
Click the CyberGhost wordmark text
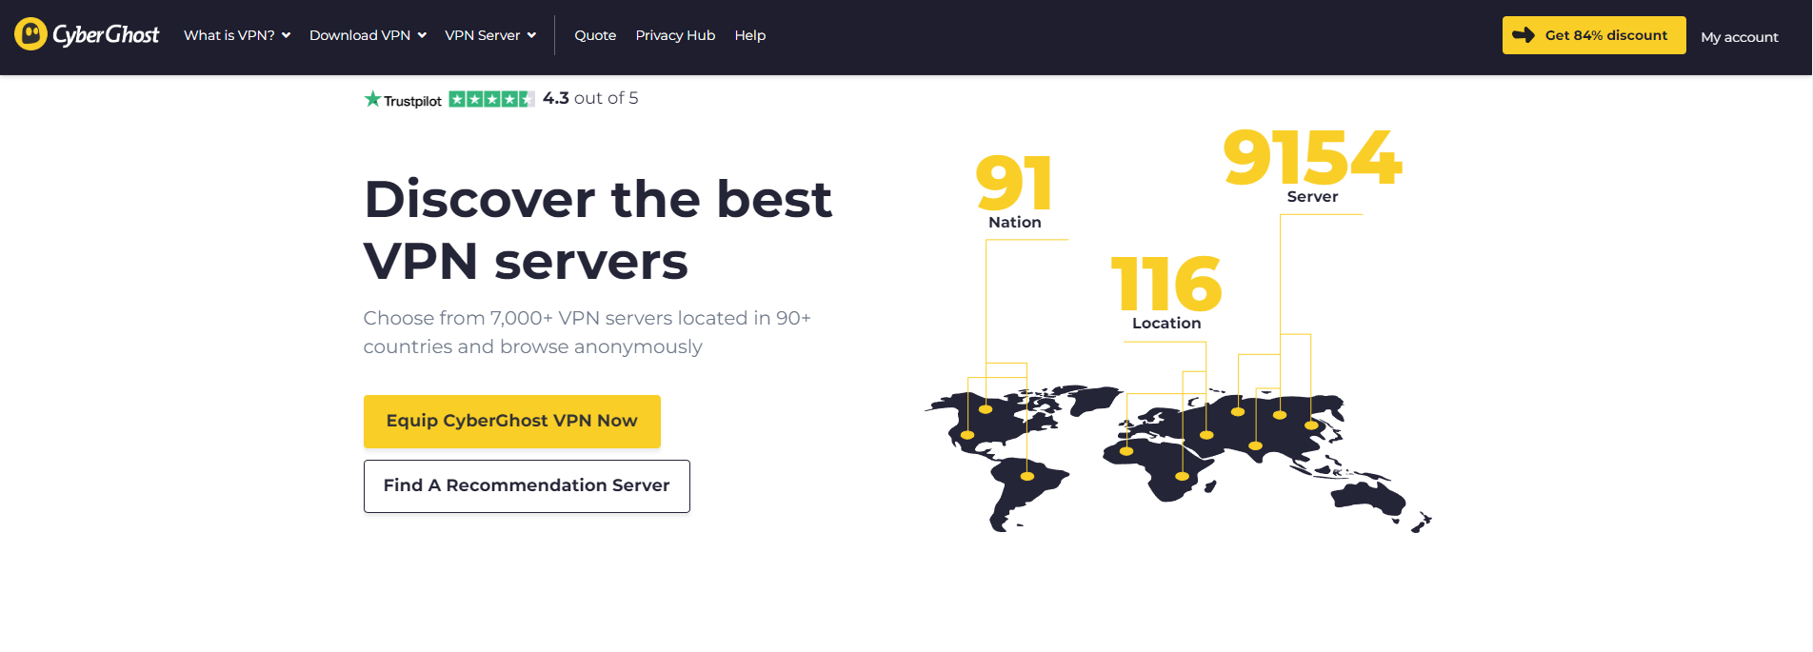[x=106, y=35]
